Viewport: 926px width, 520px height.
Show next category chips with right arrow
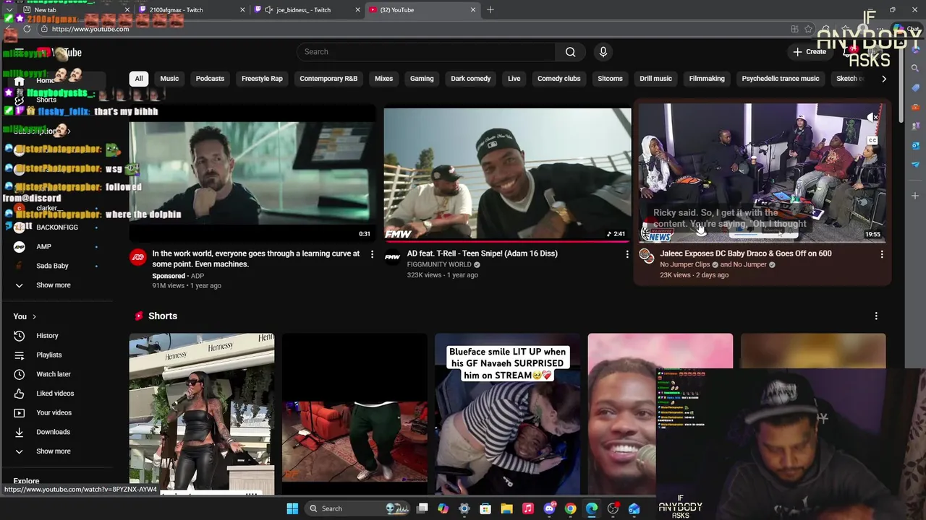click(x=883, y=79)
